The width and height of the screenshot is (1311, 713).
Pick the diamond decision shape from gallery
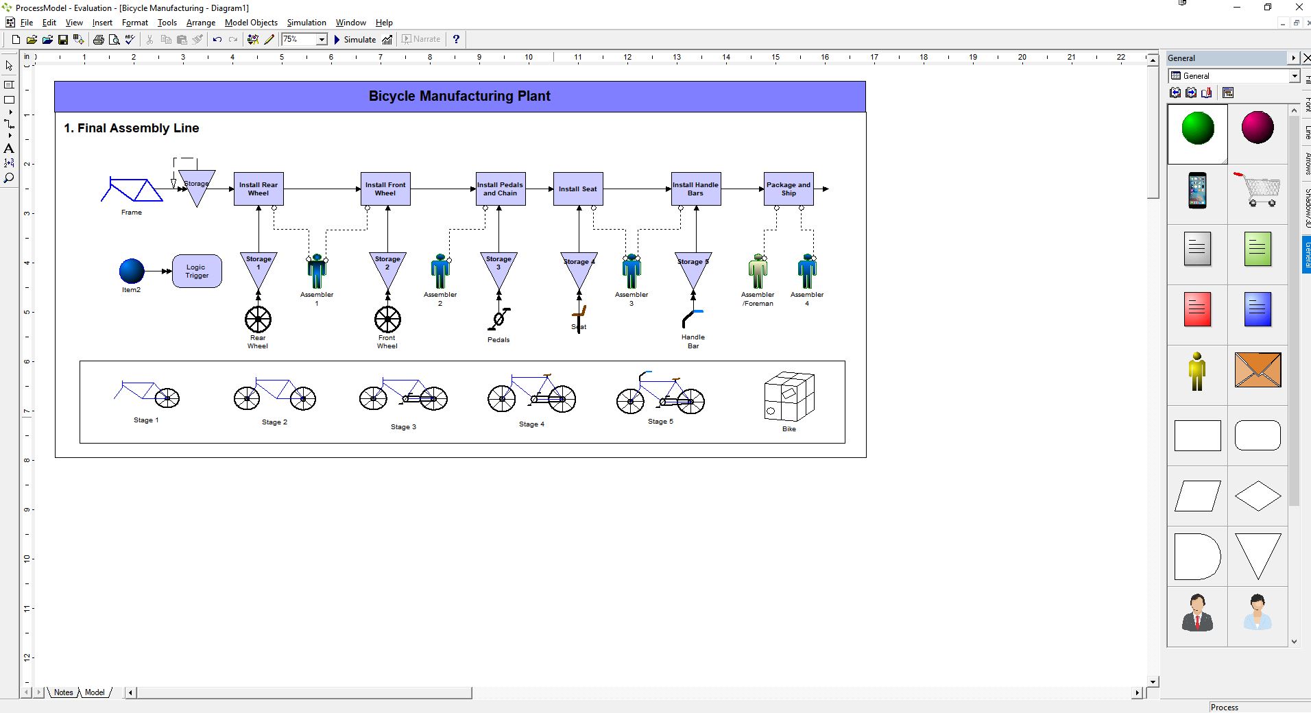point(1258,496)
